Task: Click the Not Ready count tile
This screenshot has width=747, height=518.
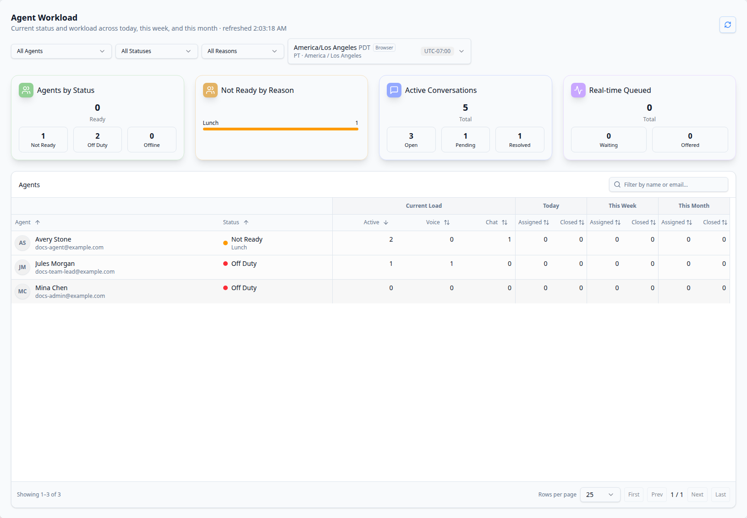Action: click(43, 140)
